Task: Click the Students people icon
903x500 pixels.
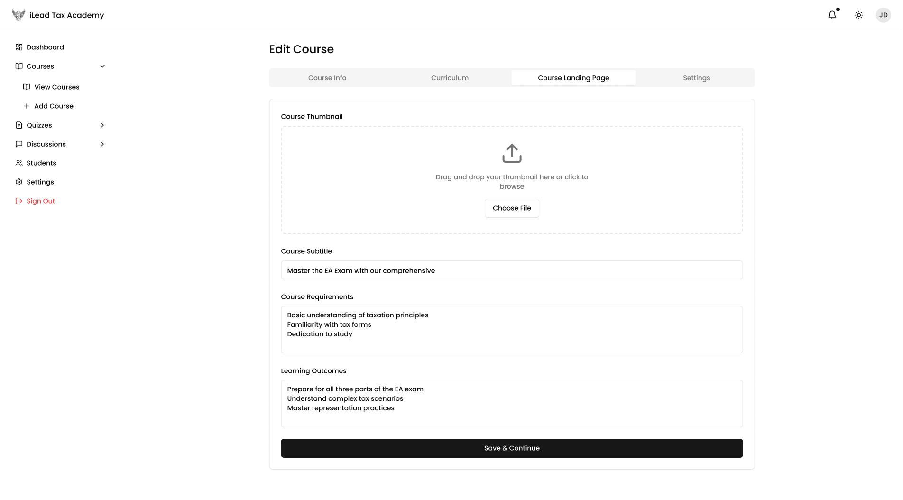Action: [19, 163]
